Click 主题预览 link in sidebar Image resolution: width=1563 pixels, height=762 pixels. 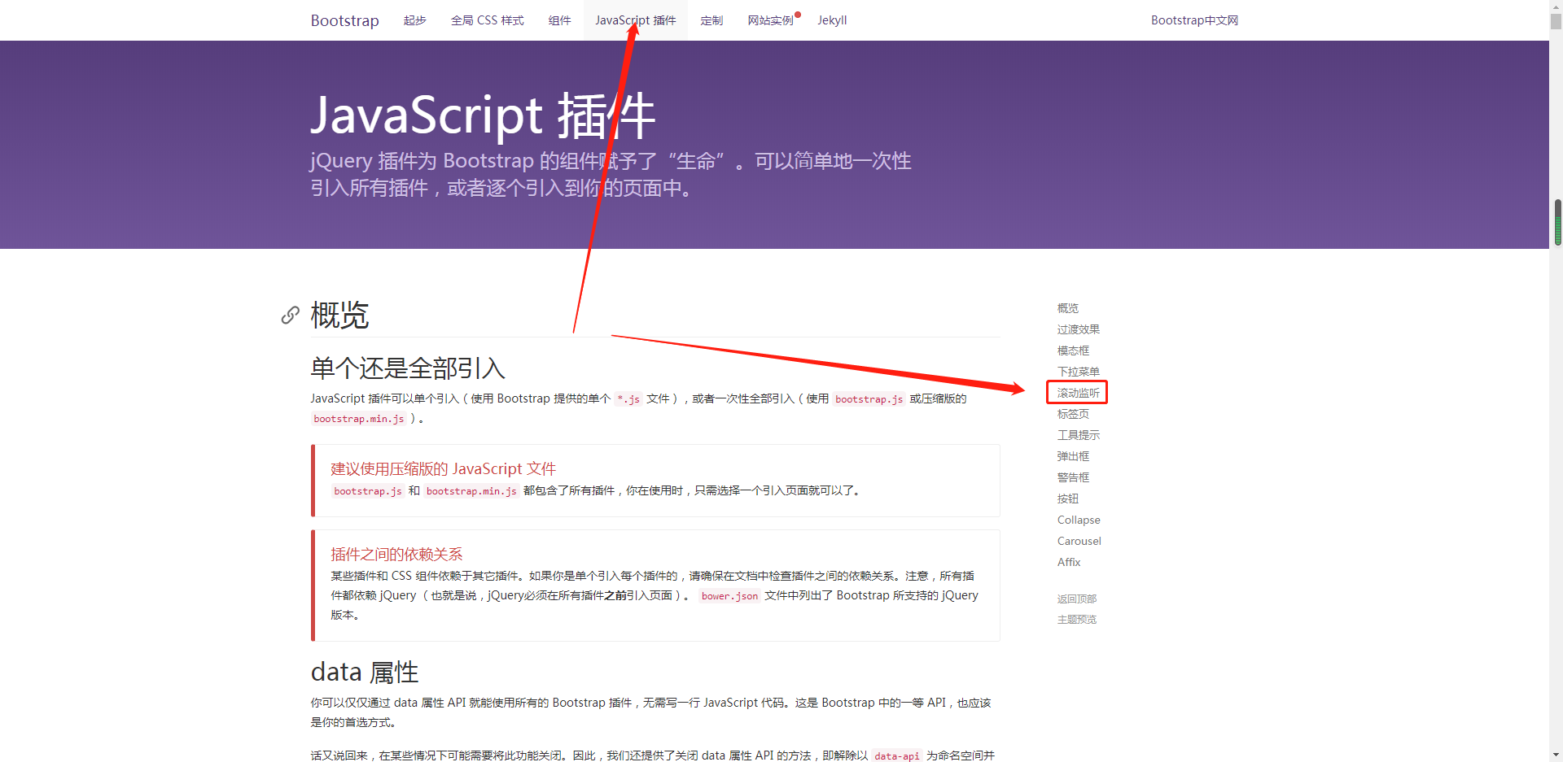tap(1077, 620)
